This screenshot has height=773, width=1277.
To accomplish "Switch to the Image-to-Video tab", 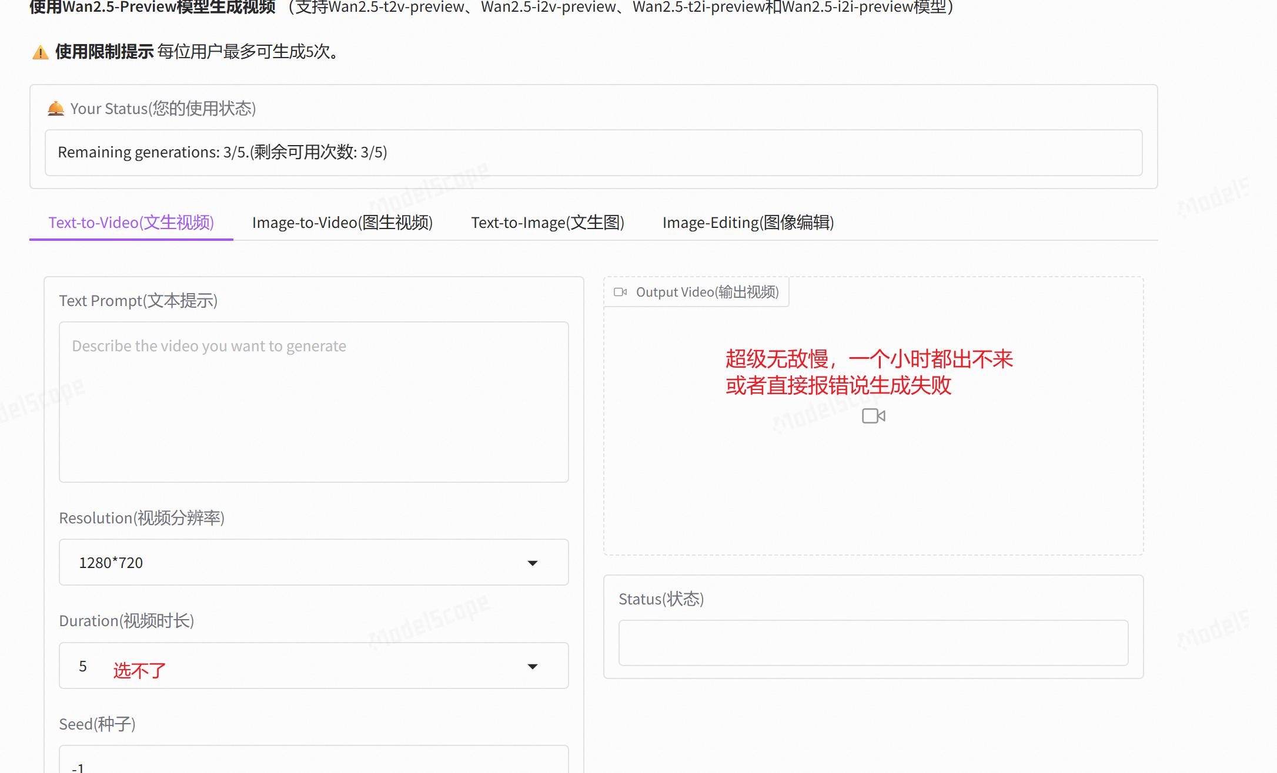I will [x=342, y=223].
